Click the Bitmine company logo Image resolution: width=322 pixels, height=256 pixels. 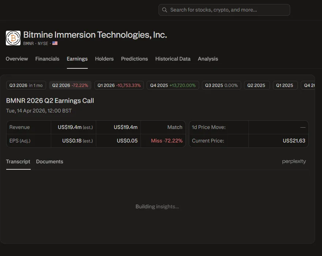click(x=13, y=38)
